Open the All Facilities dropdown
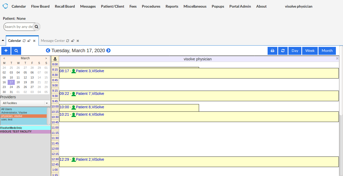Image resolution: width=343 pixels, height=176 pixels. tap(25, 103)
